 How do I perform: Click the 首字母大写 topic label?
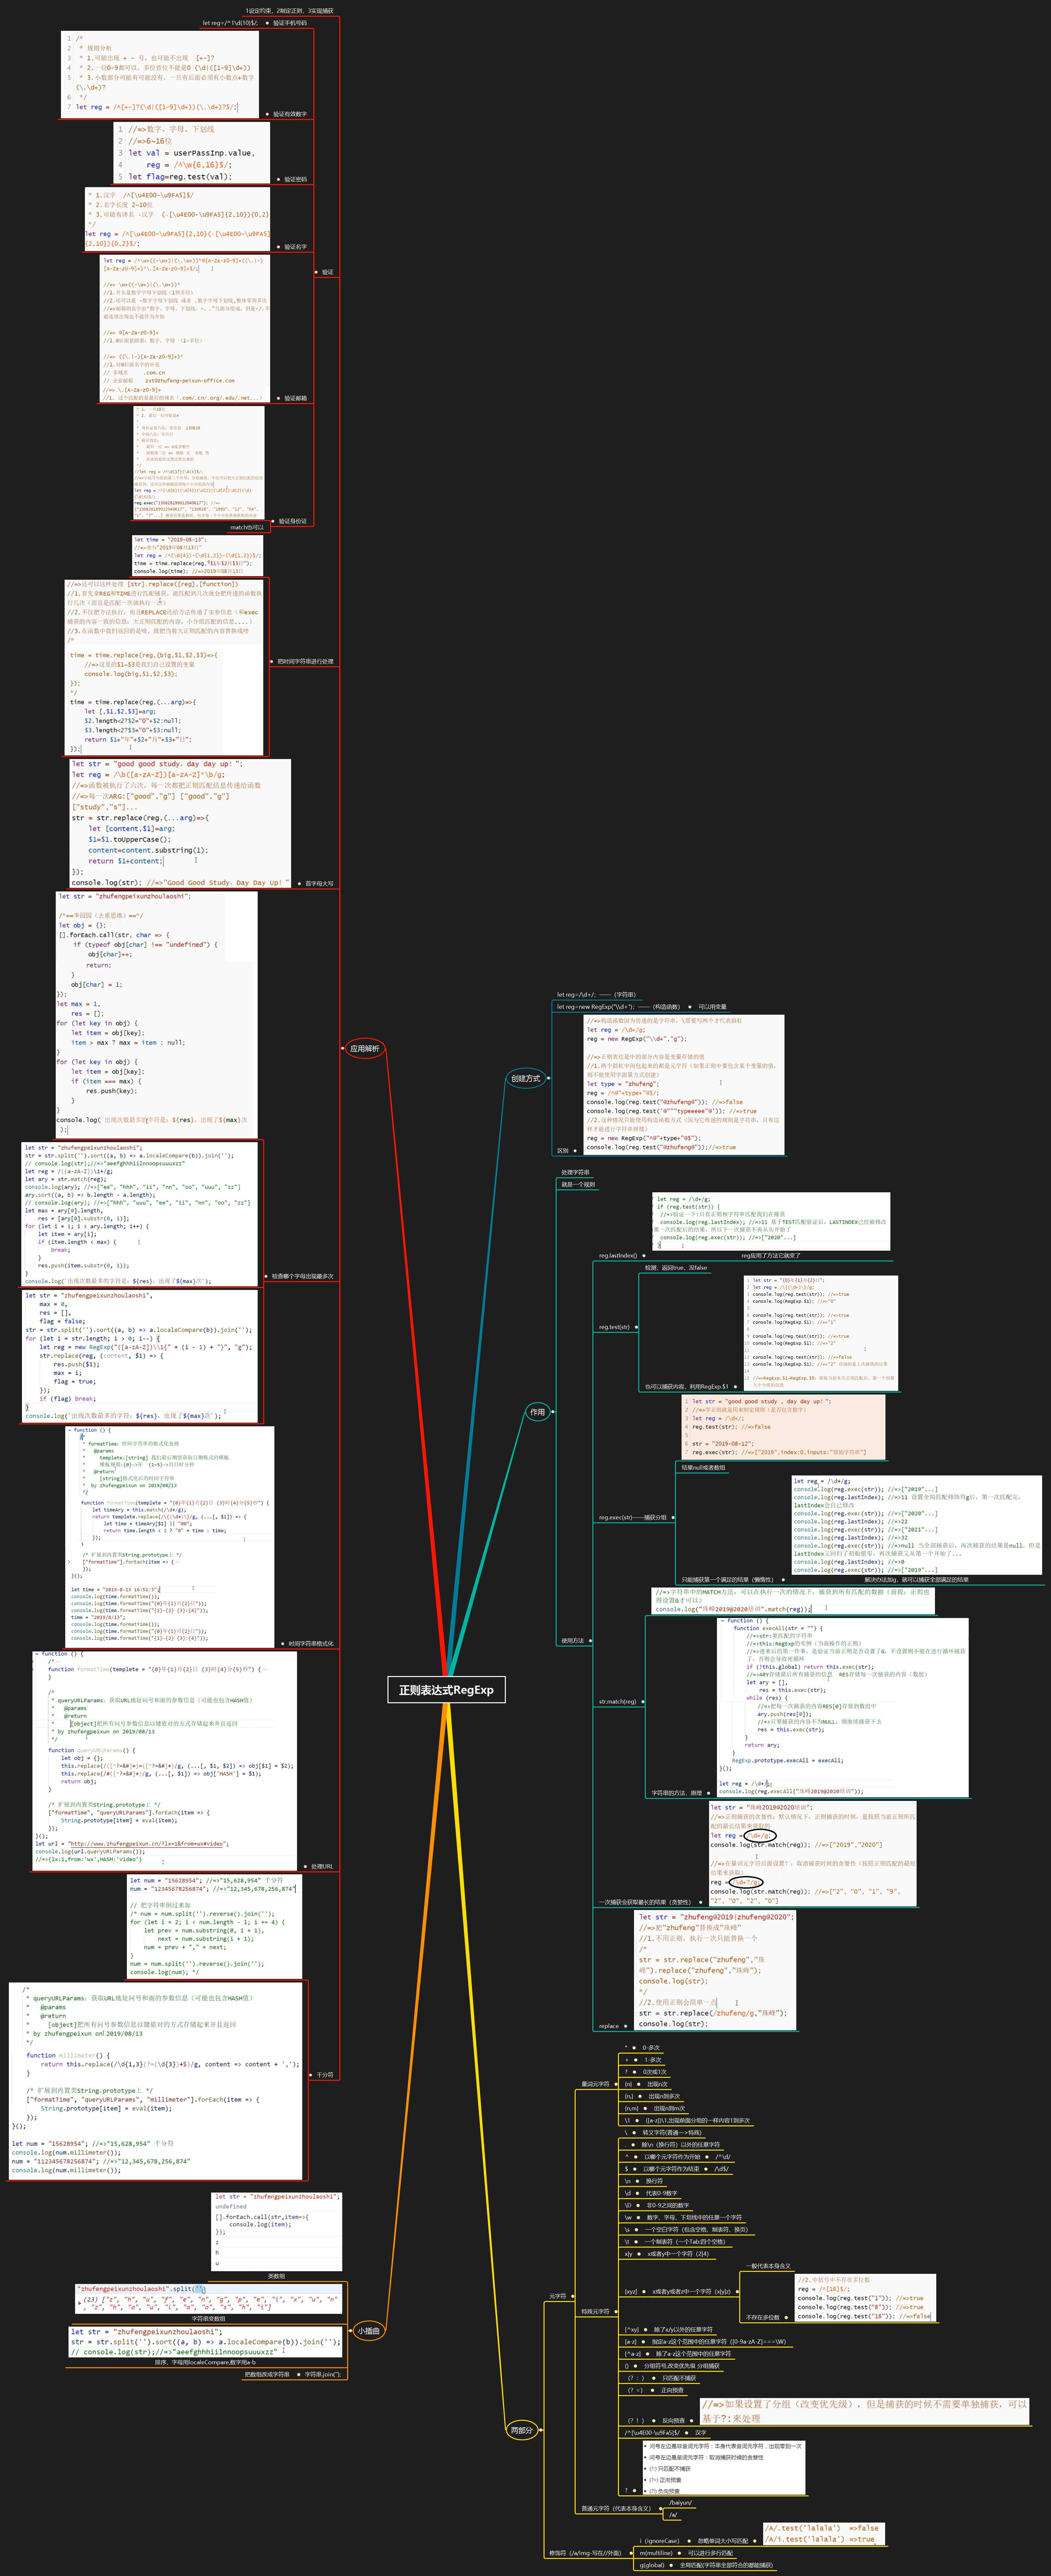319,883
